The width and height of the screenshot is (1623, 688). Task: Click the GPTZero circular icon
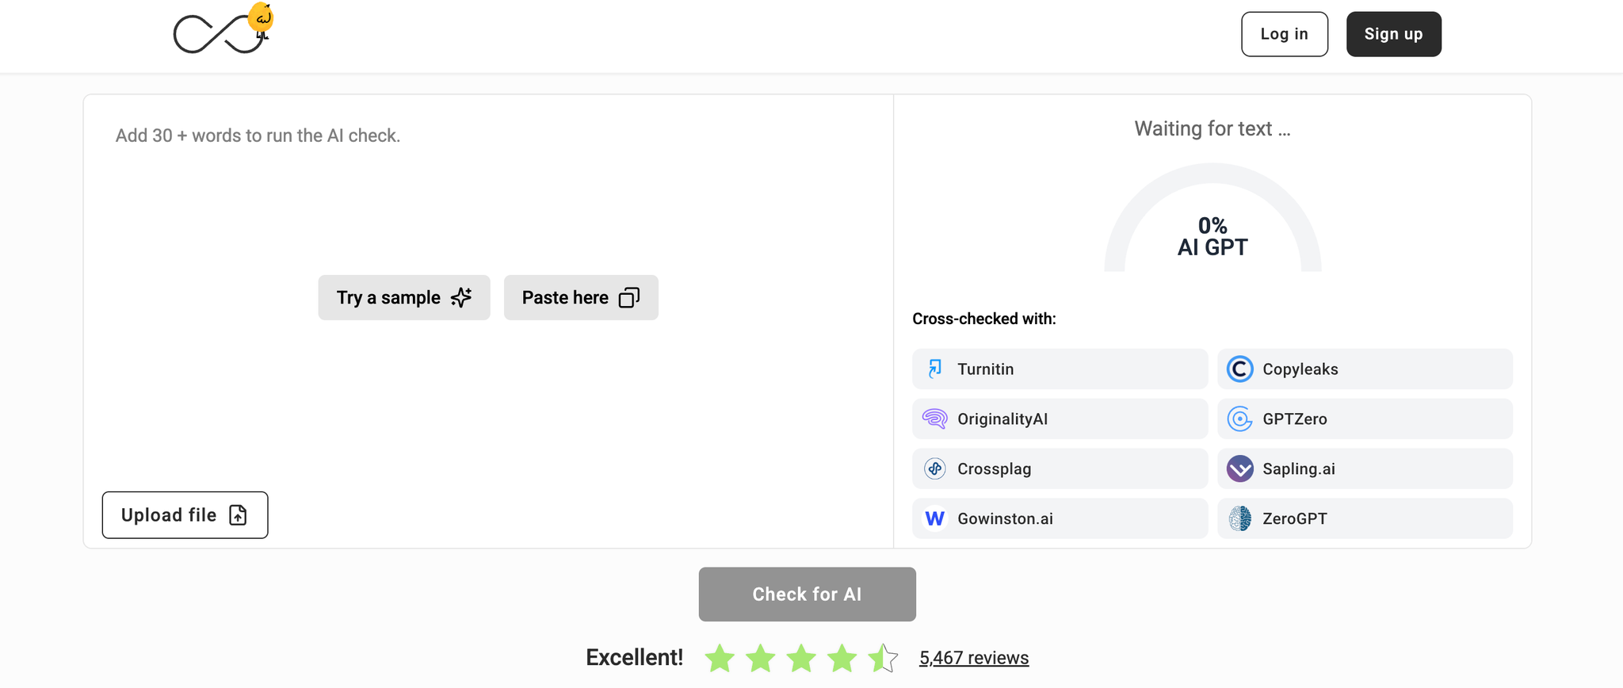[x=1240, y=419]
